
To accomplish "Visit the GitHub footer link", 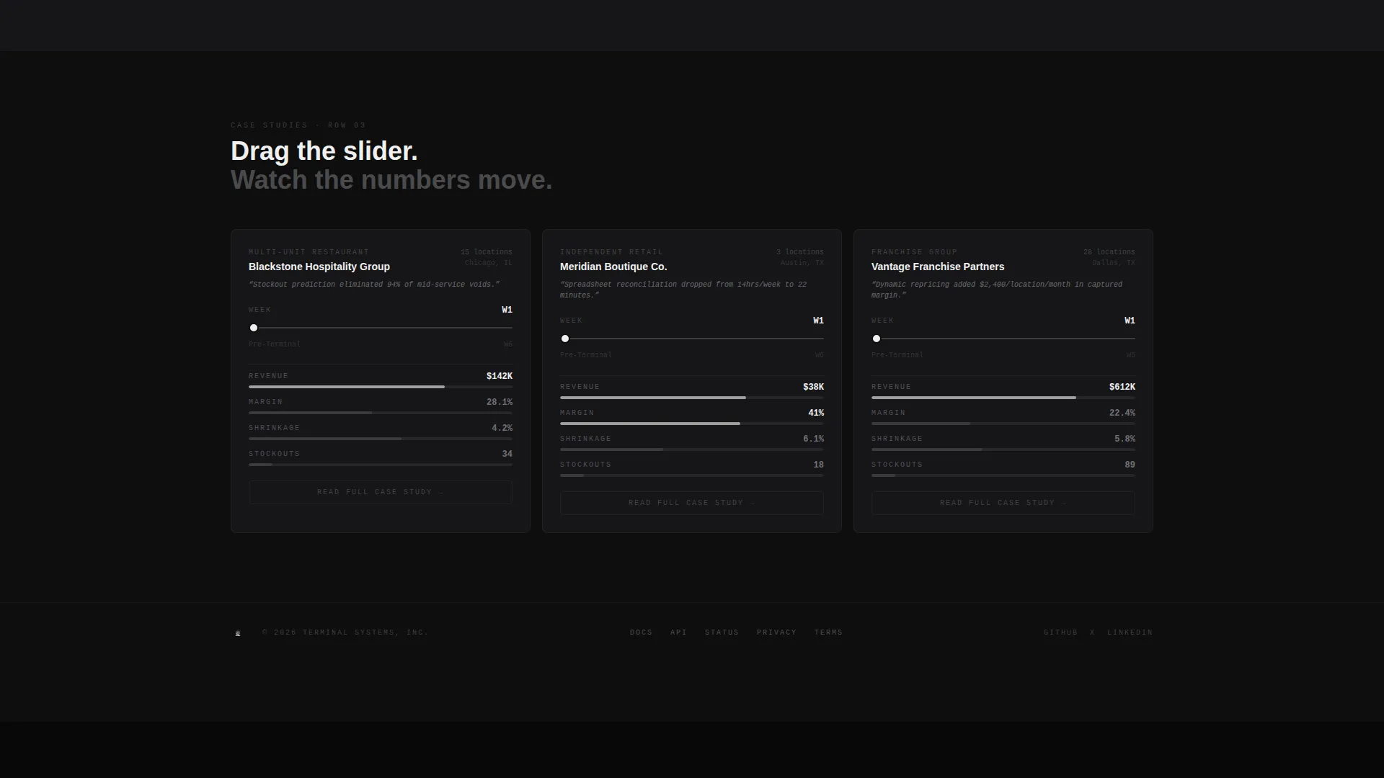I will 1060,632.
